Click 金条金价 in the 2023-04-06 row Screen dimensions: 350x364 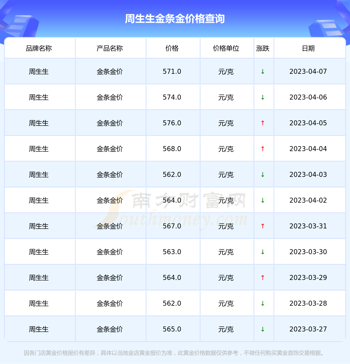[x=110, y=97]
